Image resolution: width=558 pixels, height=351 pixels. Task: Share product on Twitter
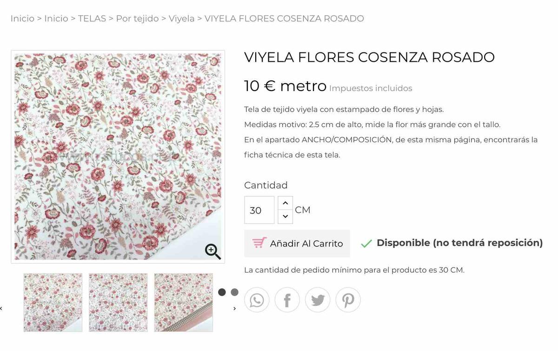(318, 300)
